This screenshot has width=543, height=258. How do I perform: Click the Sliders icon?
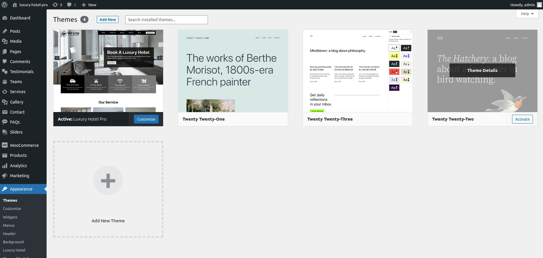click(x=5, y=132)
